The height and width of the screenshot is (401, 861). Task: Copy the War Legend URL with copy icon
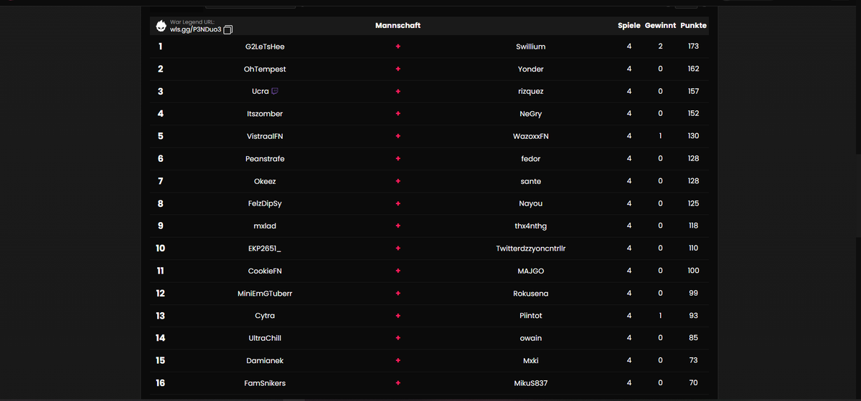click(228, 29)
